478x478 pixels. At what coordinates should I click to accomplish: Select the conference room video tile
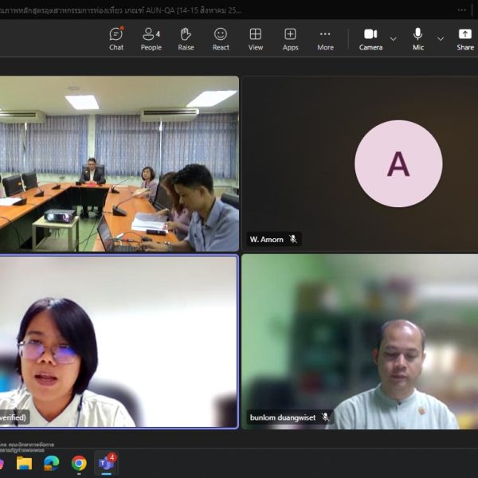(x=119, y=163)
